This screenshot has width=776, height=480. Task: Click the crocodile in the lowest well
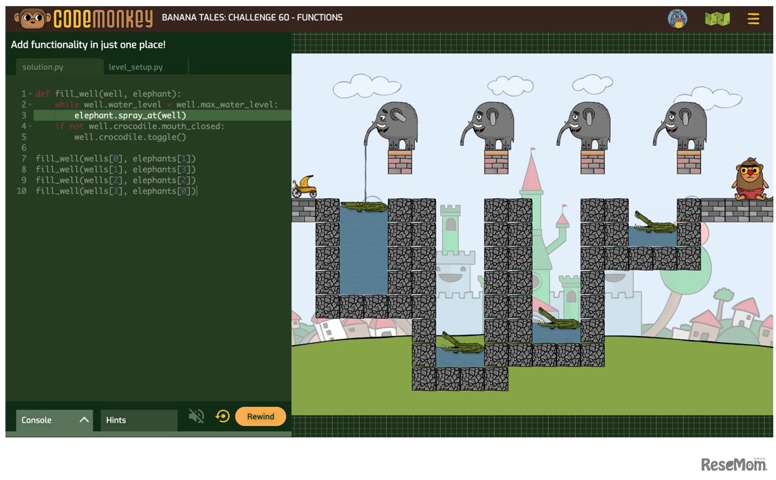462,345
